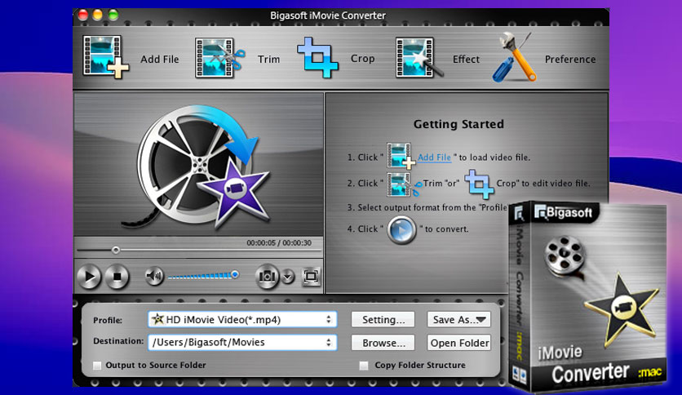
Task: Open the Save As... dropdown button
Action: coord(458,320)
